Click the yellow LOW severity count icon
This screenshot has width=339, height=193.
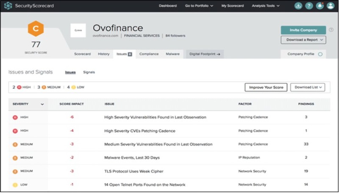tap(73, 88)
